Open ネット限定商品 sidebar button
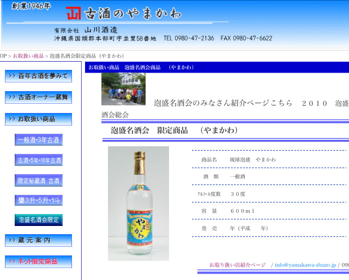 click(39, 261)
